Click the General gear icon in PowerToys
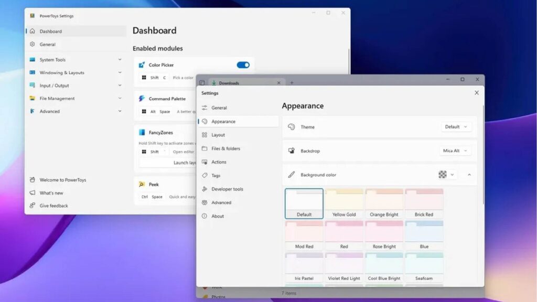 coord(33,45)
